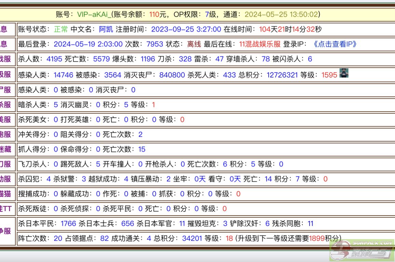Click level value 1595
Screen dimensions: 395x262
(x=329, y=75)
